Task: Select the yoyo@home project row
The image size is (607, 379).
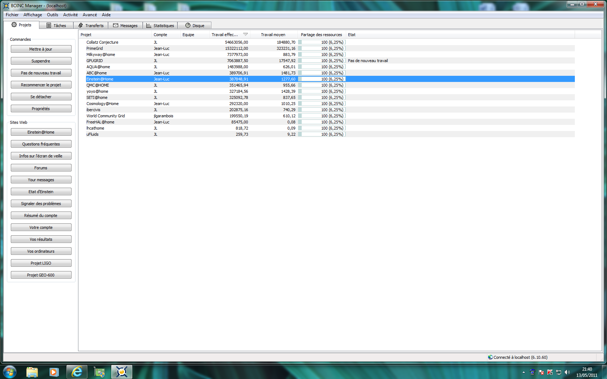Action: tap(330, 91)
